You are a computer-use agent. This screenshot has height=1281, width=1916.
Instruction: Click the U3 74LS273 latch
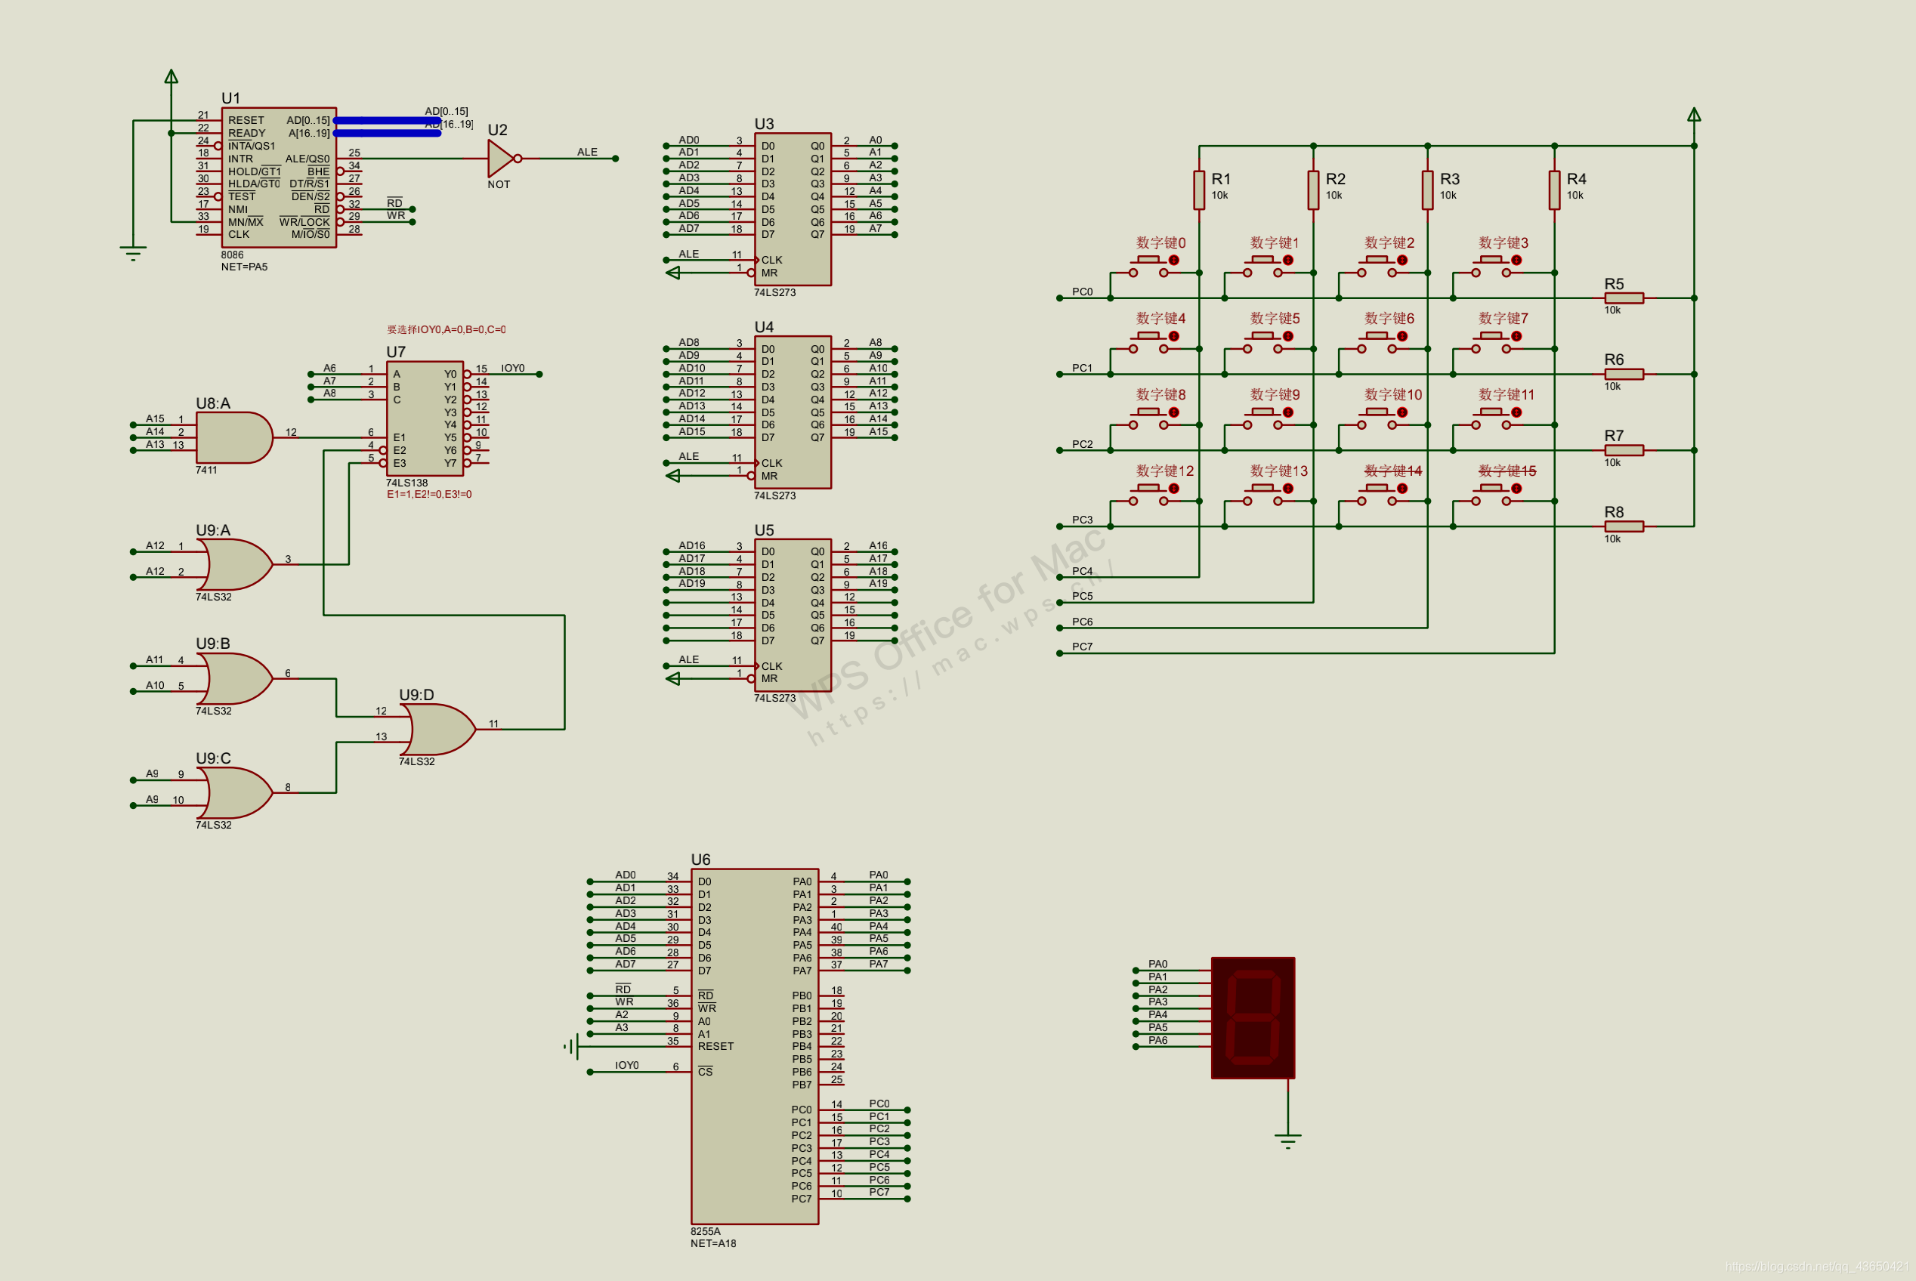pyautogui.click(x=792, y=209)
